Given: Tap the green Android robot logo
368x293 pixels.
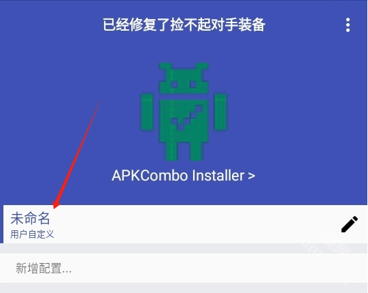Looking at the screenshot, I should click(x=184, y=112).
